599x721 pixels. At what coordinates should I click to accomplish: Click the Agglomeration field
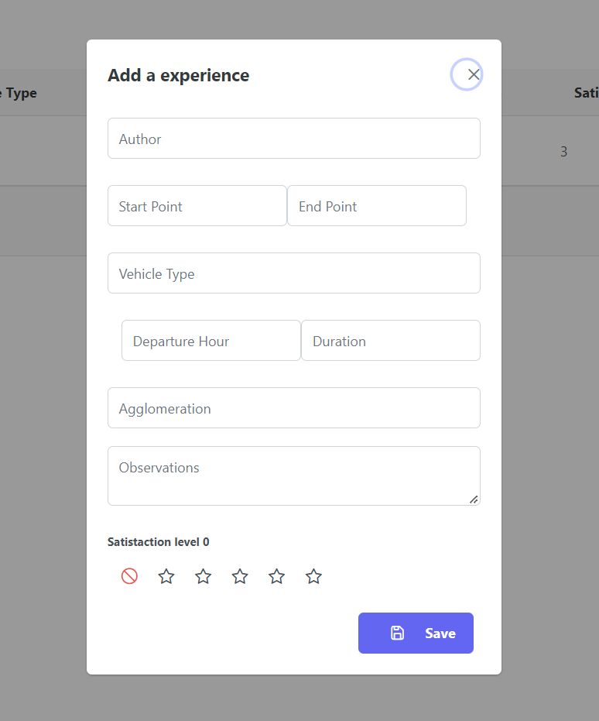point(294,408)
